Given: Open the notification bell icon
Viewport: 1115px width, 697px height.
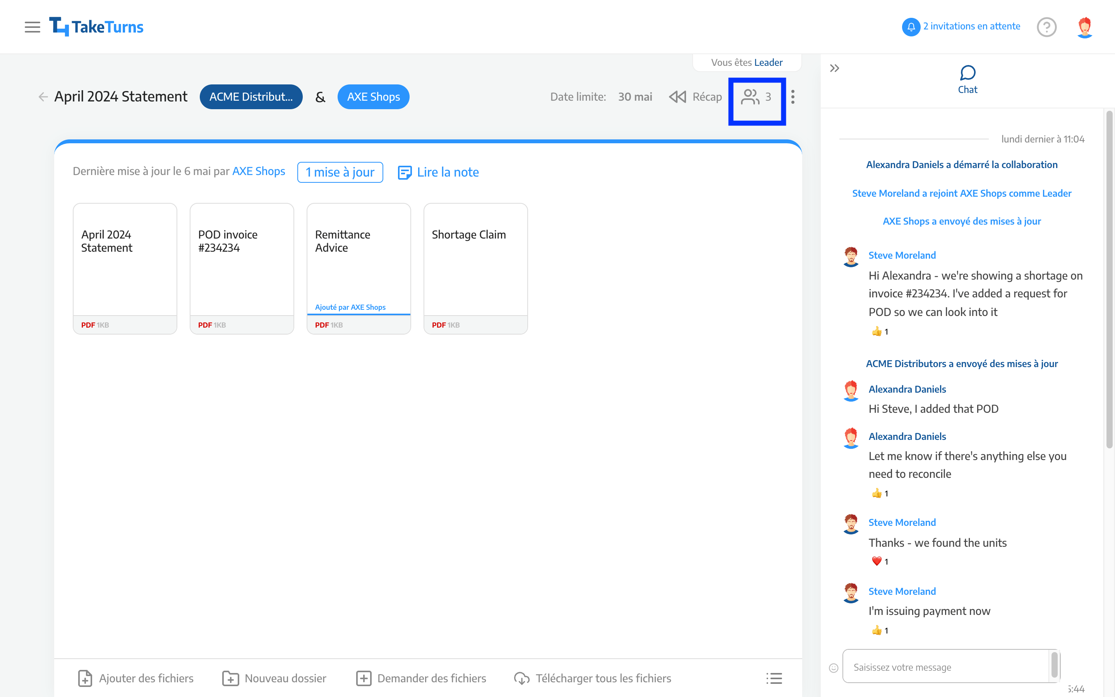Looking at the screenshot, I should pyautogui.click(x=911, y=27).
